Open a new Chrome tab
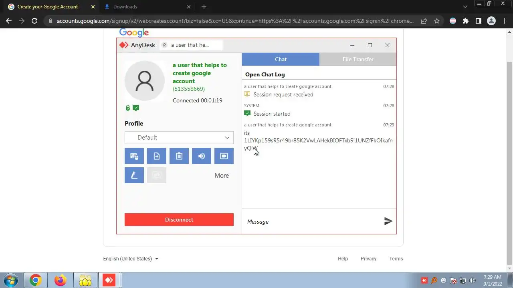This screenshot has width=513, height=288. 204,7
